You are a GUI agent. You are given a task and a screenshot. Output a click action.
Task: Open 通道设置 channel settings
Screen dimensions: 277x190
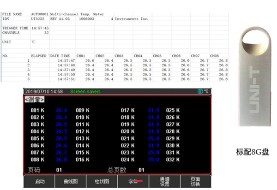point(165,182)
